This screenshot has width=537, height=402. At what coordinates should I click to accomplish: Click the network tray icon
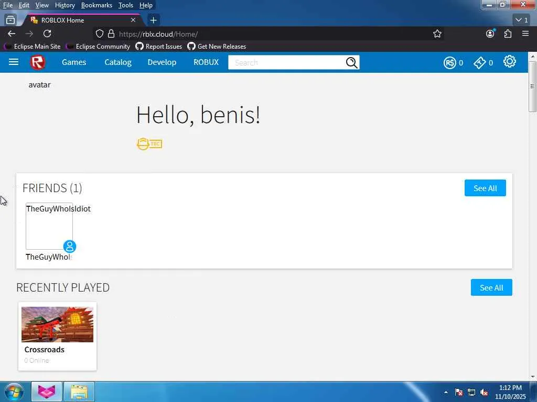(x=471, y=392)
